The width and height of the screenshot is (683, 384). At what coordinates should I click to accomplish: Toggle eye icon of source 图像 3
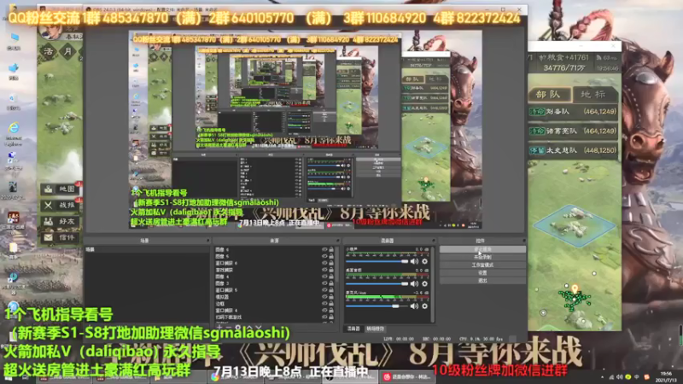[324, 283]
